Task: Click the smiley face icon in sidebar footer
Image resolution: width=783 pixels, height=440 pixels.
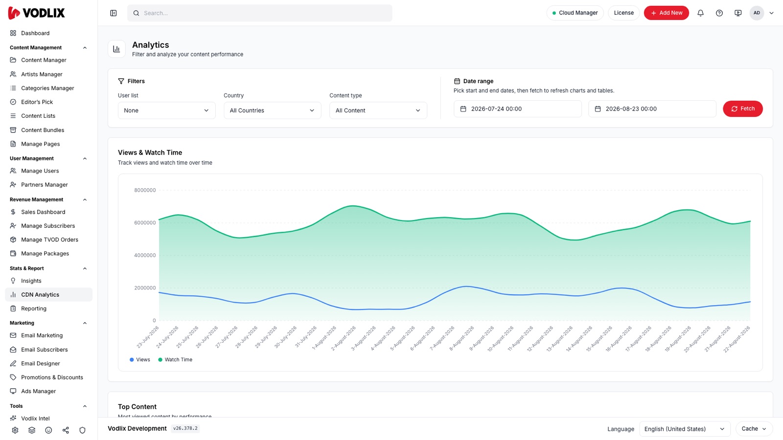Action: pyautogui.click(x=48, y=430)
